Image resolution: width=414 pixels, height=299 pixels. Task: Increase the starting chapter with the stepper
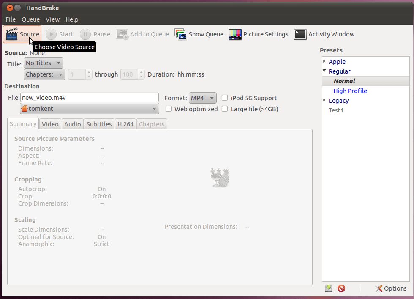pyautogui.click(x=88, y=72)
